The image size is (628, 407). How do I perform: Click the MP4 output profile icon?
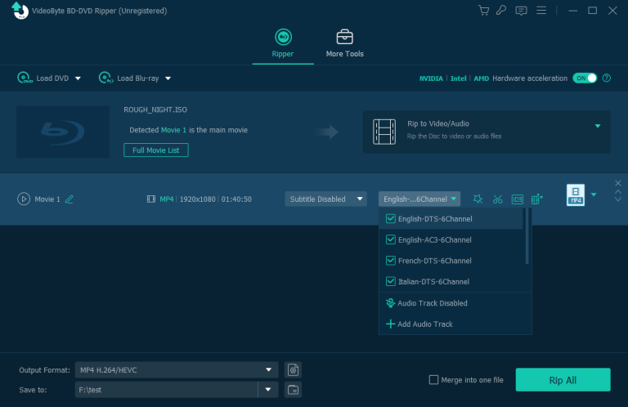576,195
